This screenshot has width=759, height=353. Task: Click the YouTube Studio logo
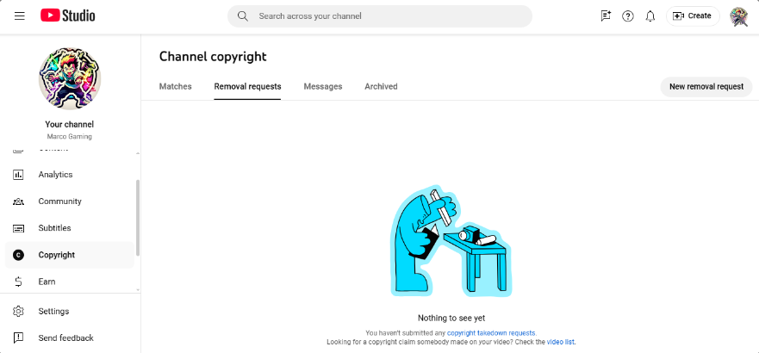(68, 16)
